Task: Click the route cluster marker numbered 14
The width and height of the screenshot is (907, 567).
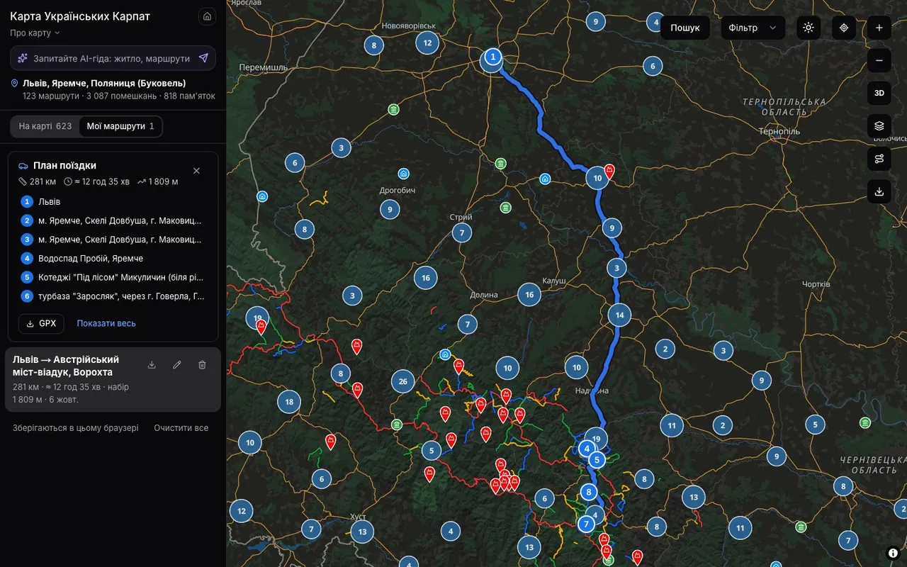Action: click(619, 315)
